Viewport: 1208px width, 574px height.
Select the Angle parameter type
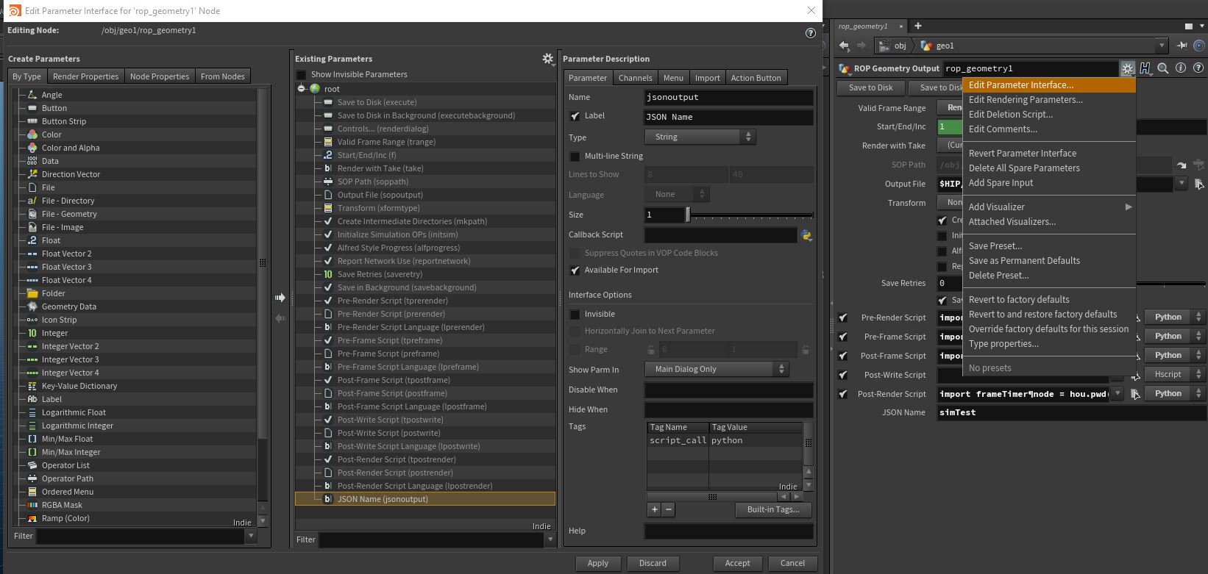(51, 95)
